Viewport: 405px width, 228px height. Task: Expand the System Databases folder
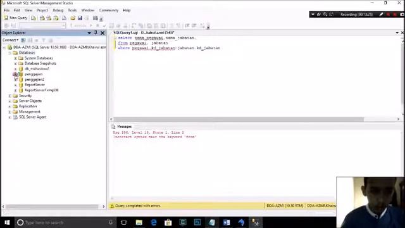click(x=15, y=58)
